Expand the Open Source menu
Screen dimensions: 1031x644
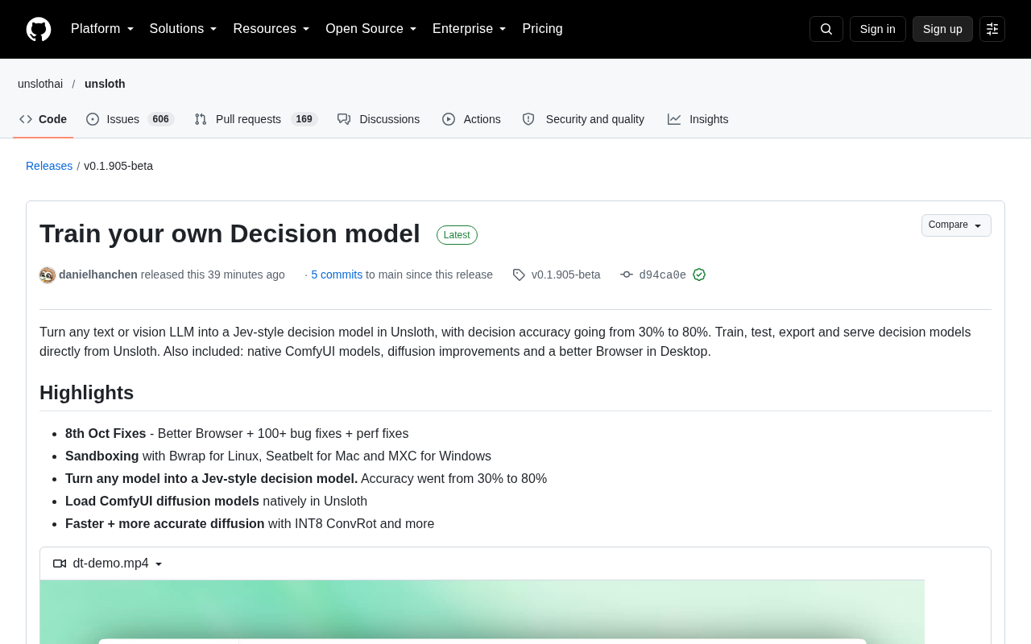point(371,29)
